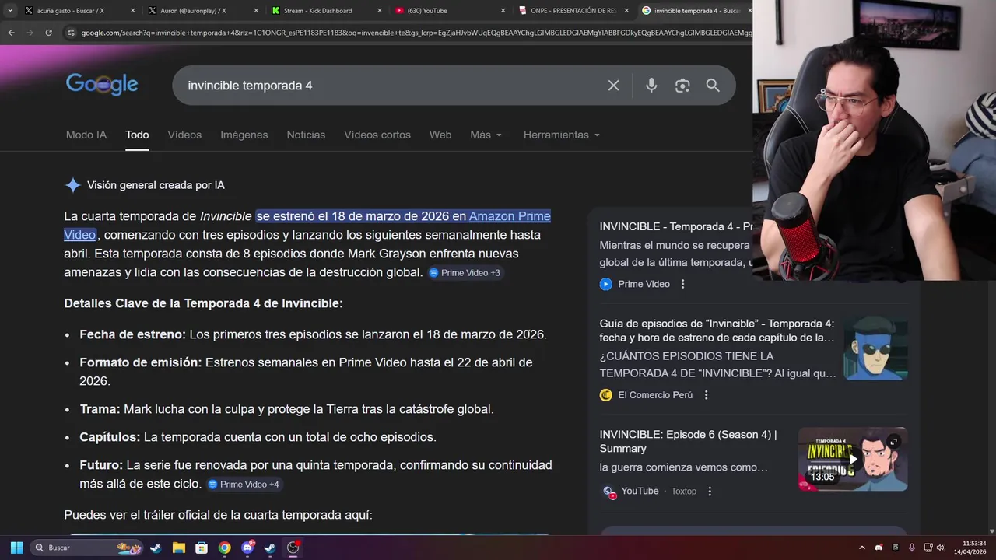The width and height of the screenshot is (996, 560).
Task: Open the Amazon Prime Video link
Action: tap(510, 216)
